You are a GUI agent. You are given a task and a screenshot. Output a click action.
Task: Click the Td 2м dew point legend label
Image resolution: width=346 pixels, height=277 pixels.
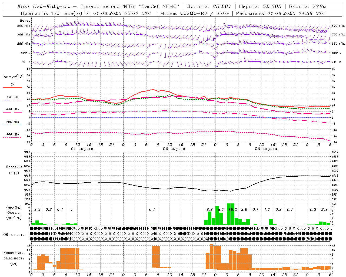pyautogui.click(x=12, y=97)
